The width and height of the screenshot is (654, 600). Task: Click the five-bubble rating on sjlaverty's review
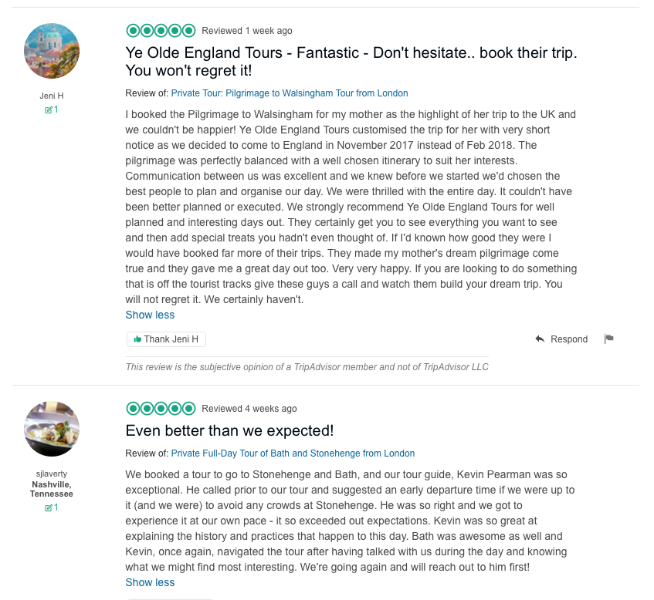tap(161, 409)
